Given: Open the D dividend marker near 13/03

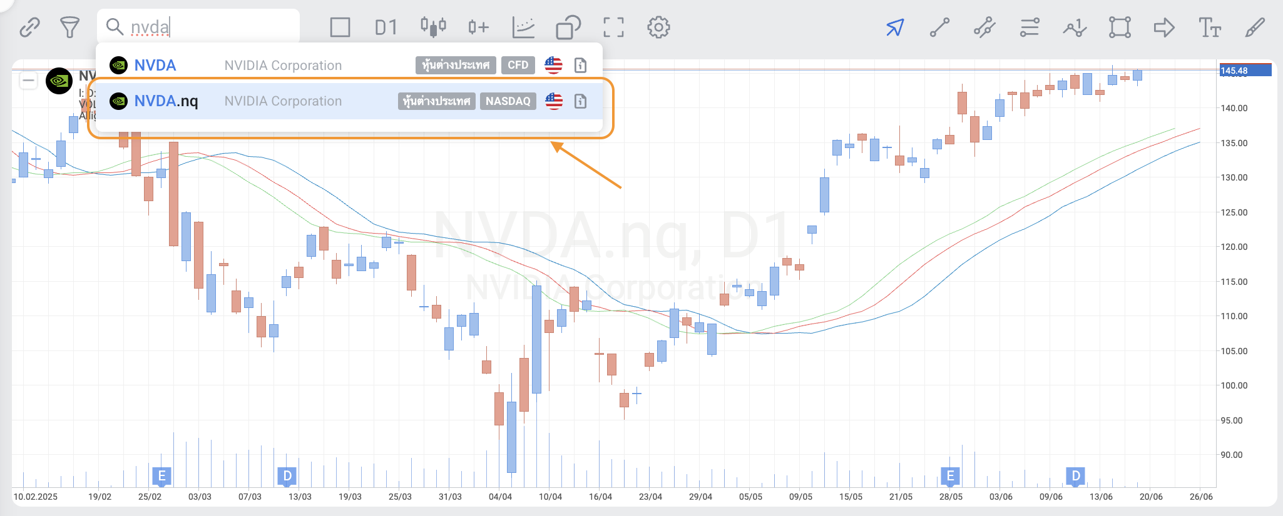Looking at the screenshot, I should (287, 476).
